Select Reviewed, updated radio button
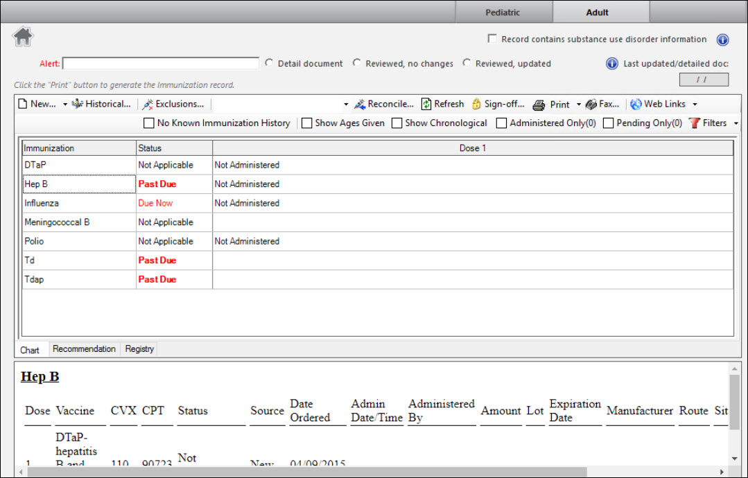The height and width of the screenshot is (478, 748). point(467,63)
